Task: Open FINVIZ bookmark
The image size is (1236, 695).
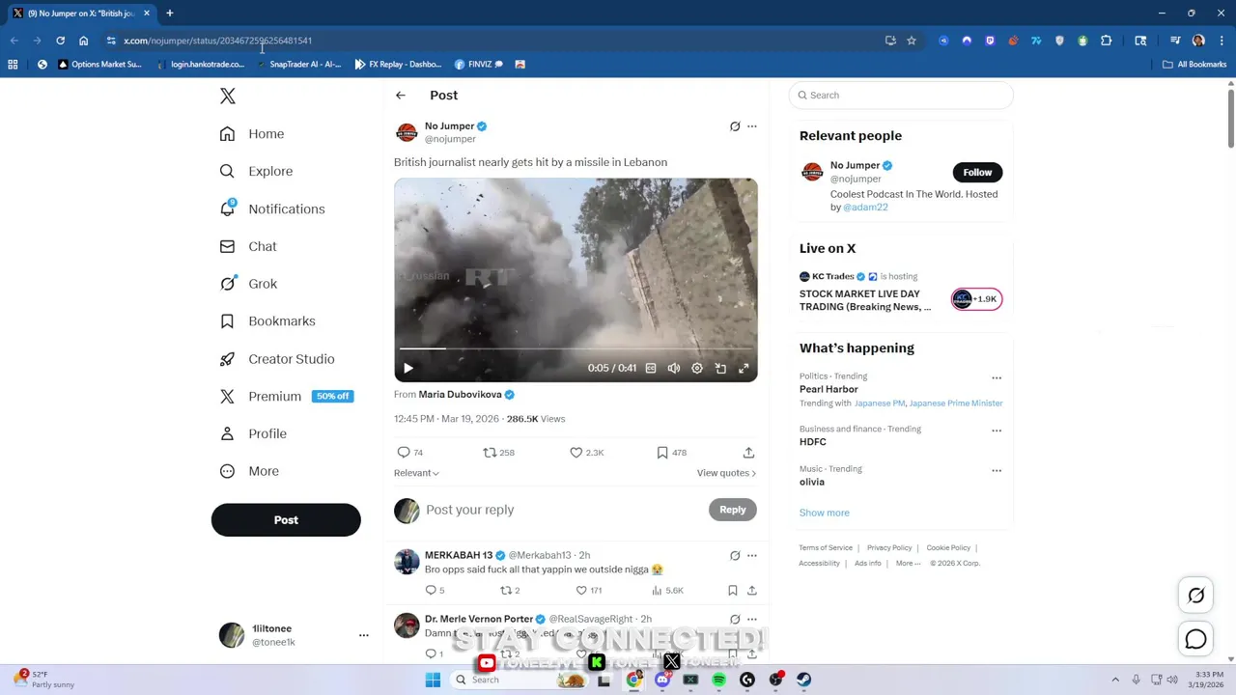Action: (480, 65)
